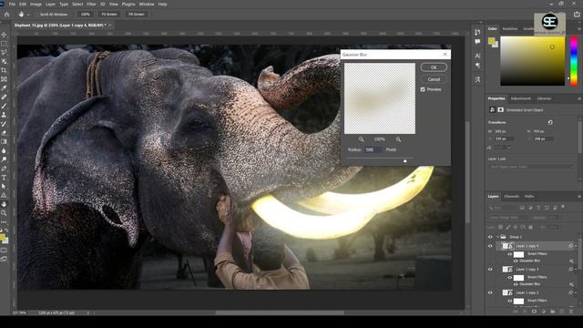Click the yellow foreground color swatch in Color panel

pyautogui.click(x=491, y=40)
